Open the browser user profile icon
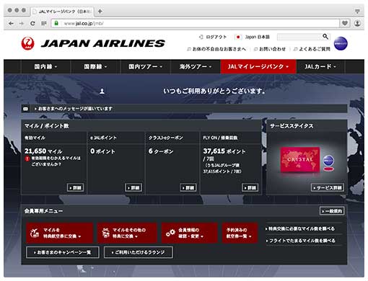 358,23
